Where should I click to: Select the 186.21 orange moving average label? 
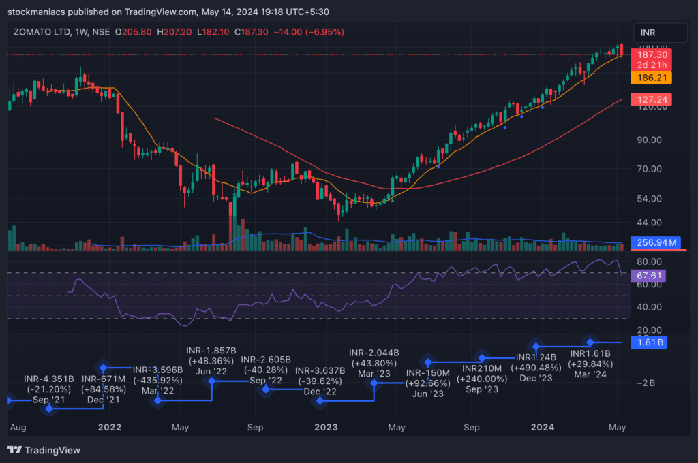pos(651,78)
